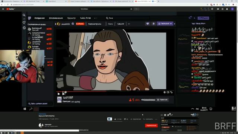Reload the page with the browser refresh button

8,4
